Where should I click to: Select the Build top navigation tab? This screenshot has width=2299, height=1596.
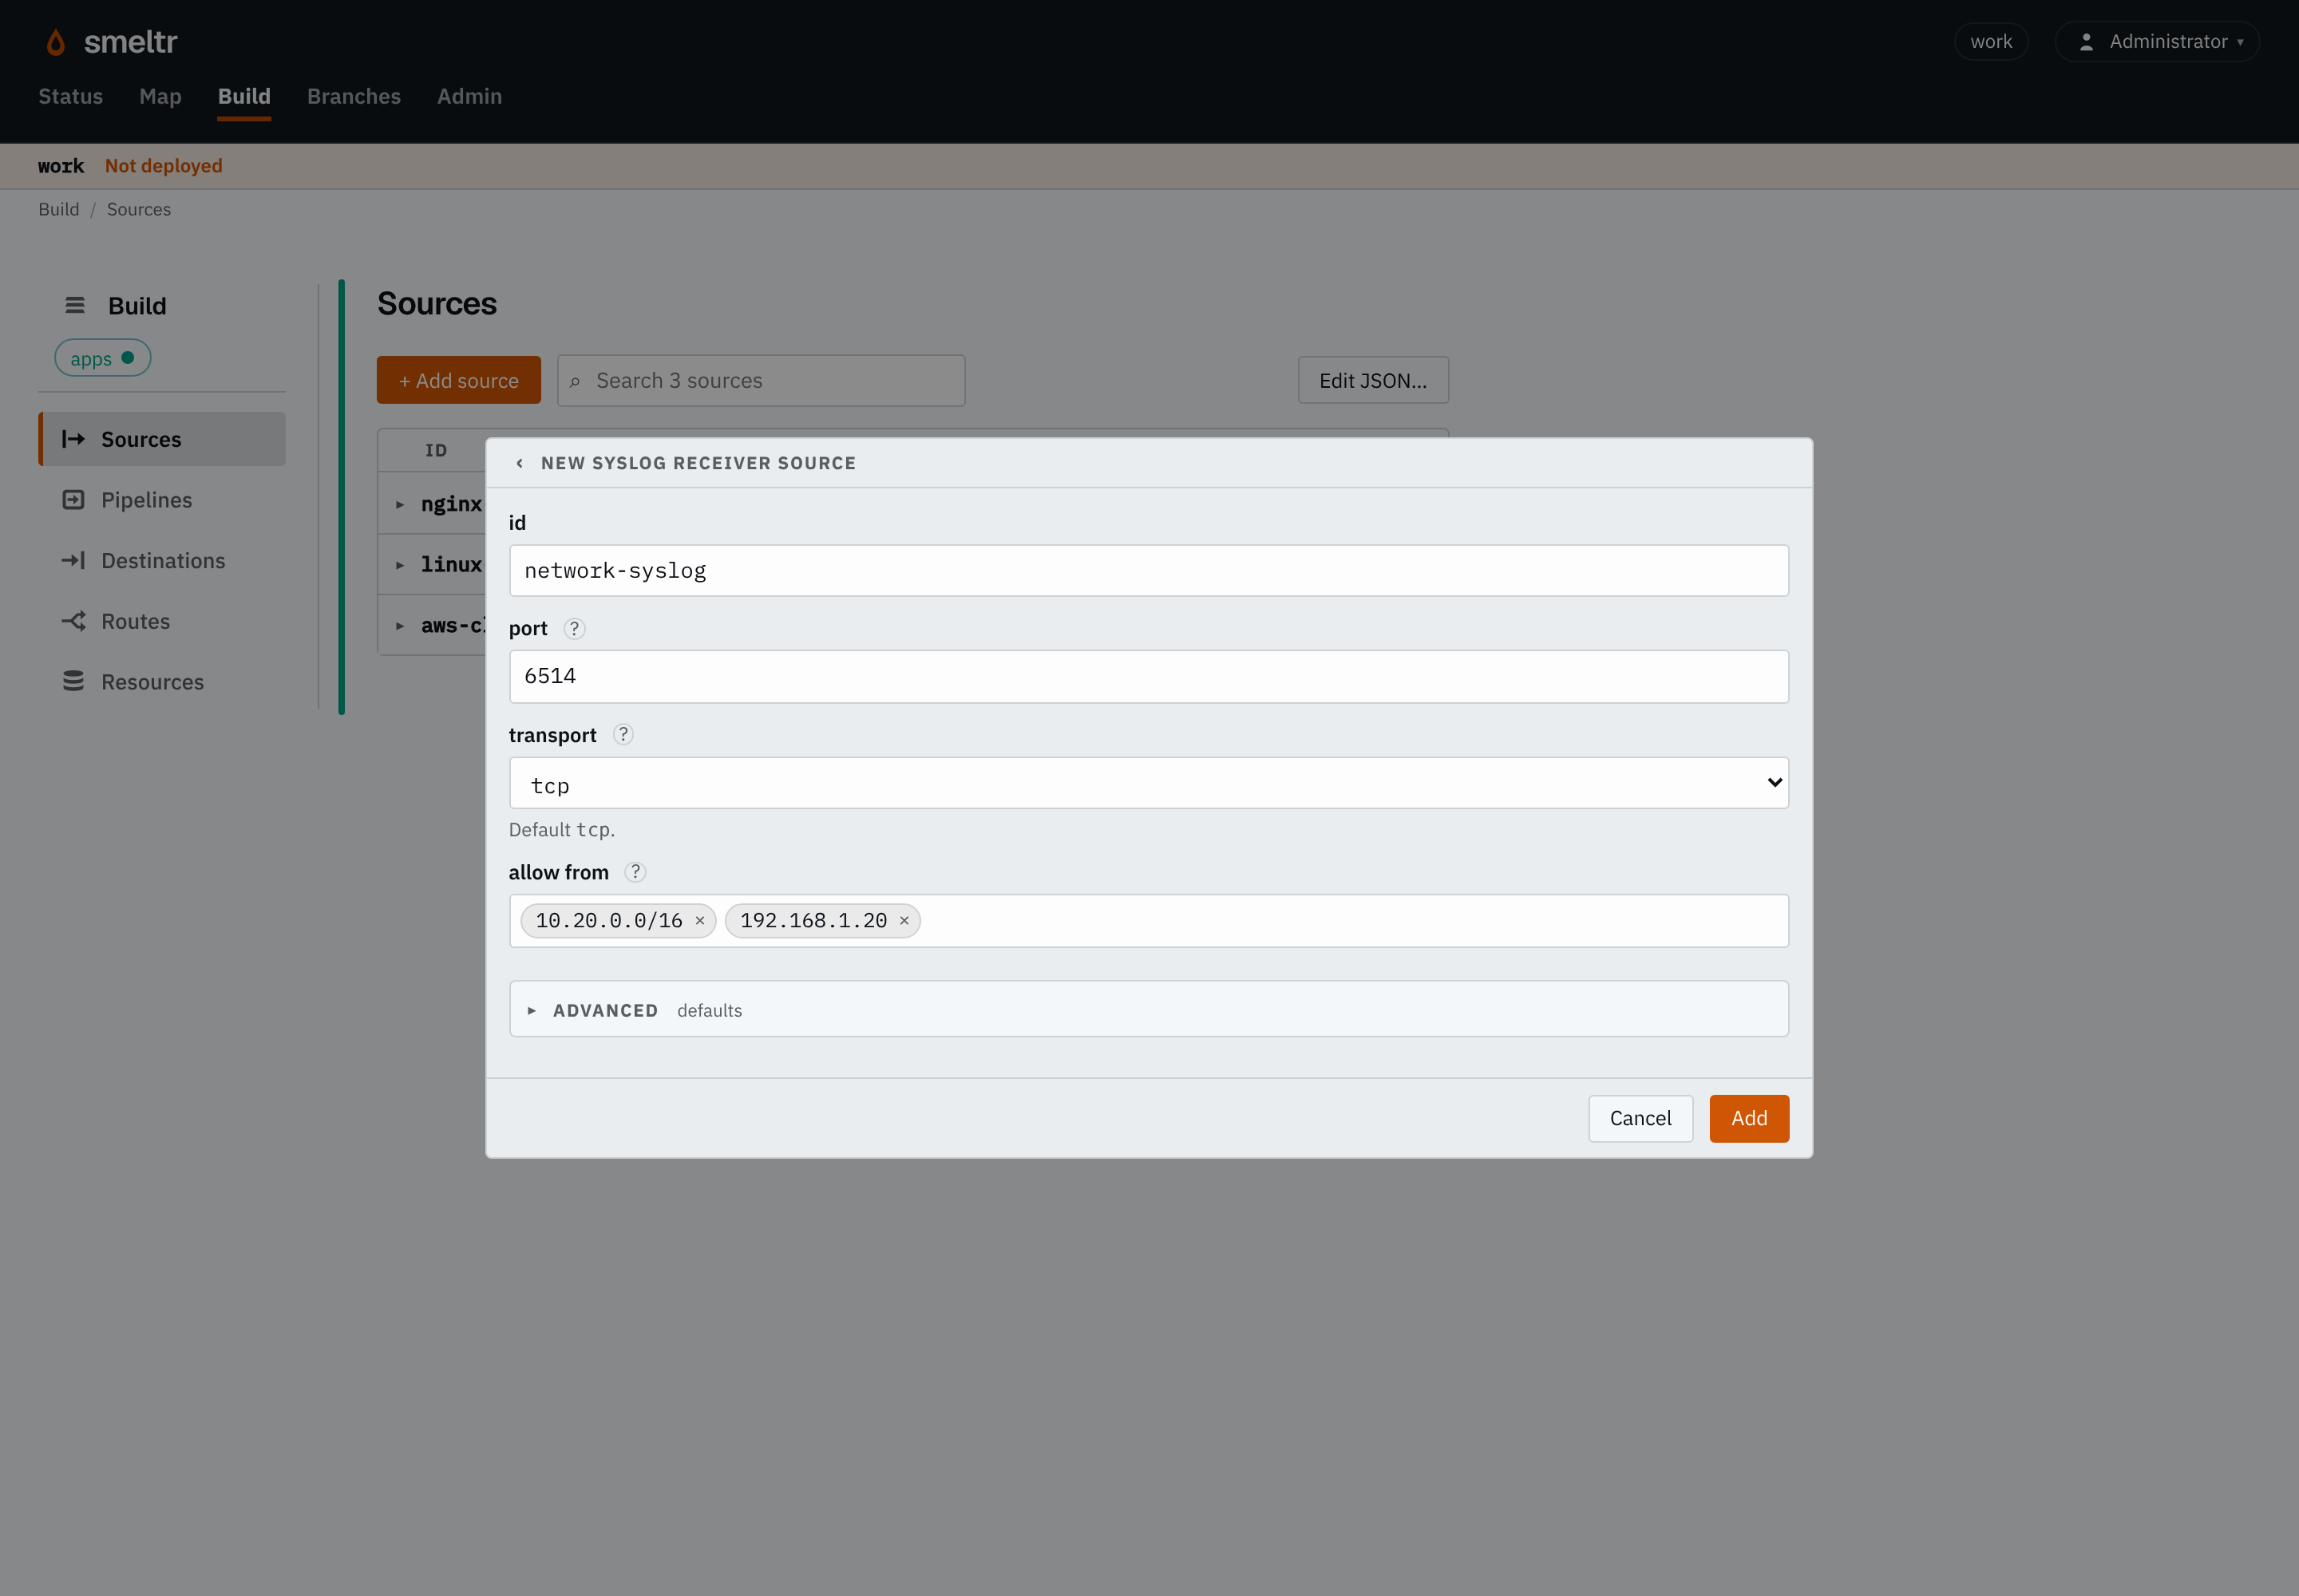coord(244,96)
